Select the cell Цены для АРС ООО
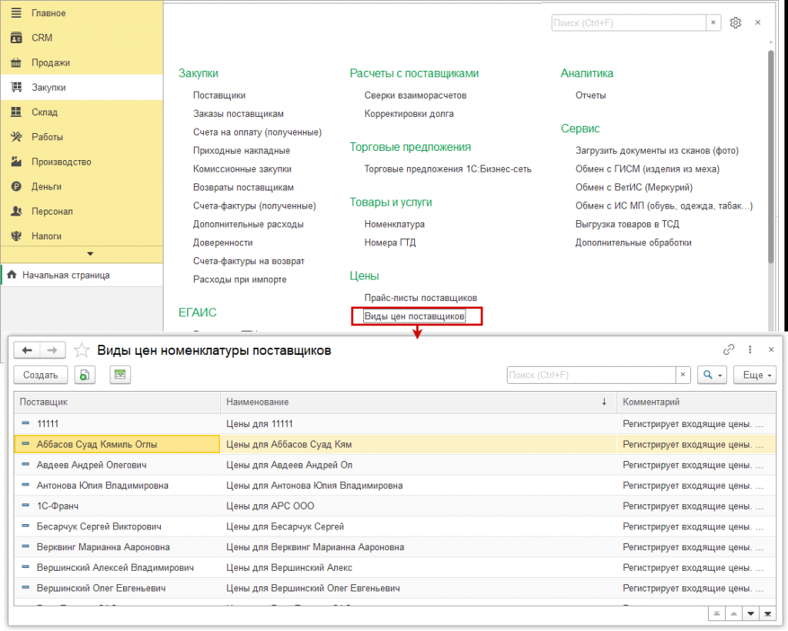The width and height of the screenshot is (788, 631). tap(418, 506)
